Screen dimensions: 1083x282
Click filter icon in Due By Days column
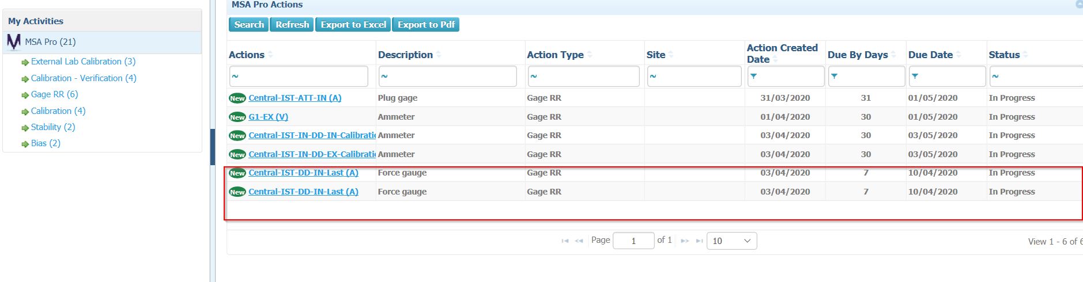pyautogui.click(x=834, y=76)
